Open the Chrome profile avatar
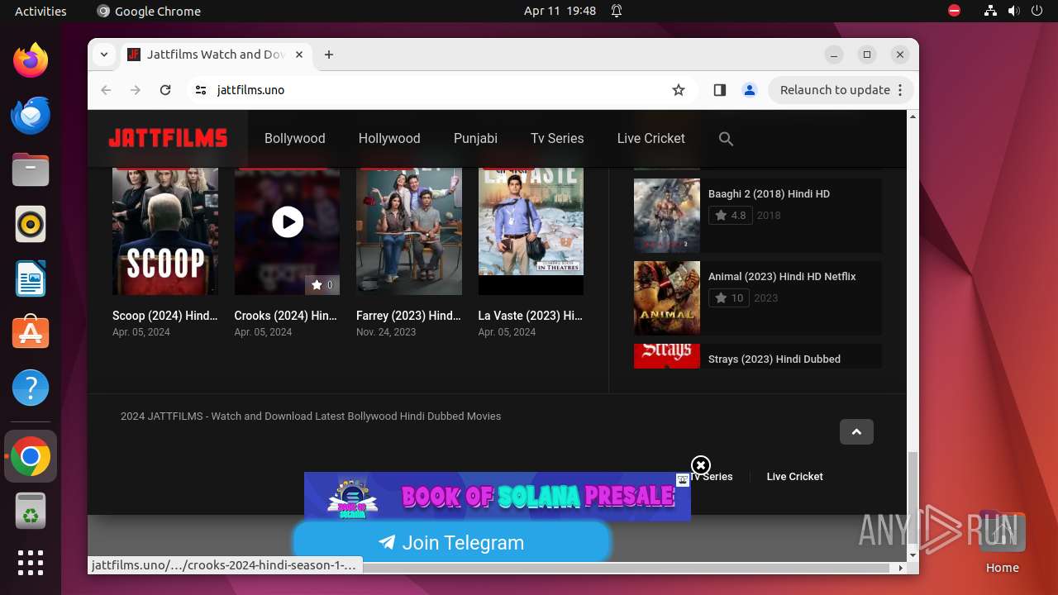This screenshot has height=595, width=1058. 750,90
